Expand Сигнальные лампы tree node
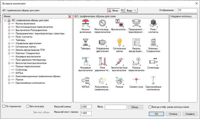 [x=9, y=47]
